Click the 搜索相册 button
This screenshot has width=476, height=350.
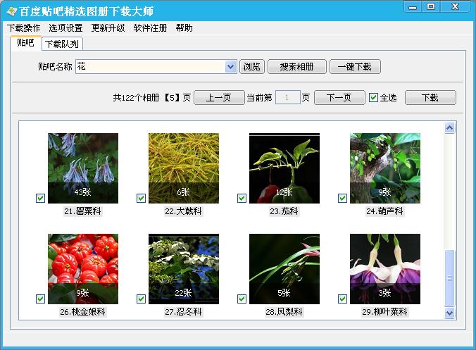click(297, 67)
